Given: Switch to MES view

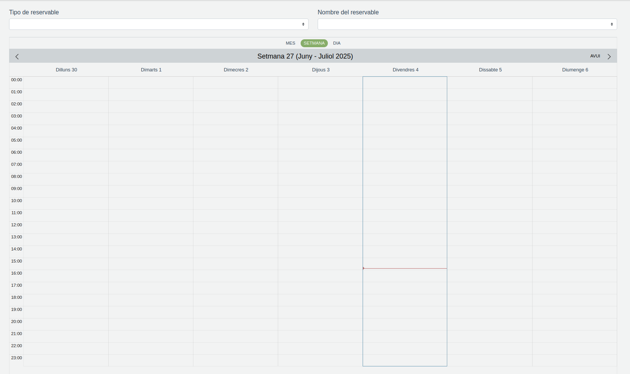Looking at the screenshot, I should click(290, 43).
